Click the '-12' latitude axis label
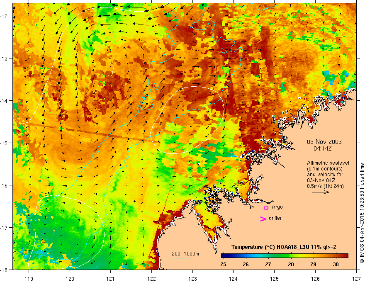The image size is (365, 282). click(5, 16)
